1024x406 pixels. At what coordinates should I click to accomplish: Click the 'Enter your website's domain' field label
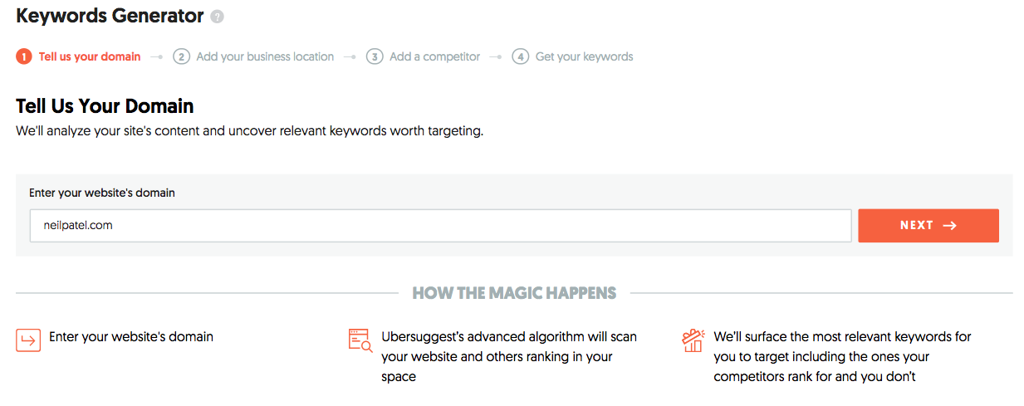click(102, 193)
